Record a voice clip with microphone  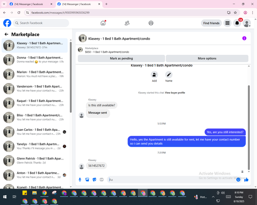click(80, 179)
